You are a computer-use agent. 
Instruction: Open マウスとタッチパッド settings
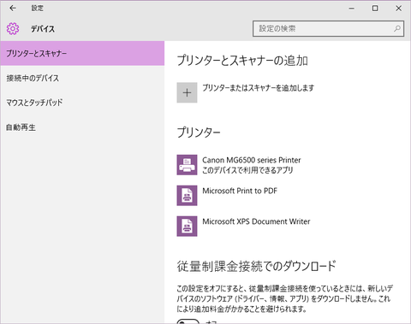pyautogui.click(x=82, y=103)
